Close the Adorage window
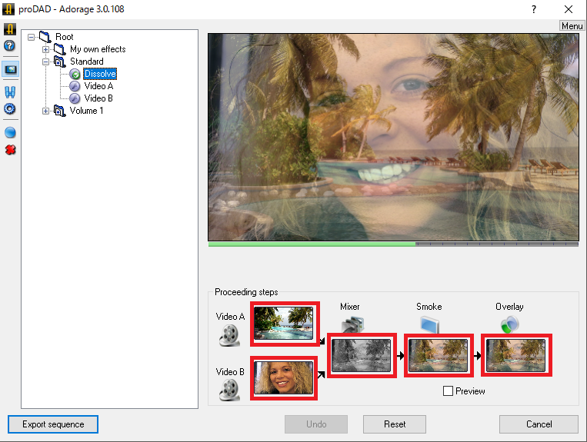The height and width of the screenshot is (442, 587). pyautogui.click(x=569, y=9)
